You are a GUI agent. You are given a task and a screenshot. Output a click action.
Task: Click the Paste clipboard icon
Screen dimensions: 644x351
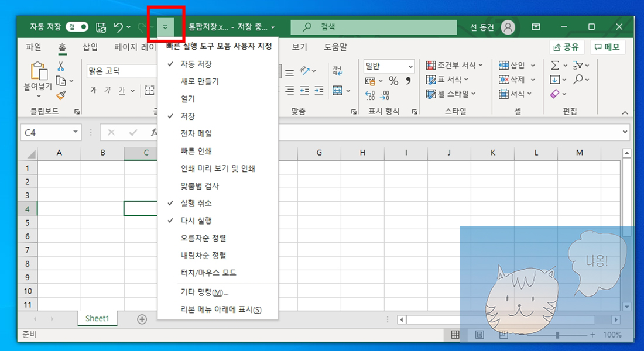click(39, 71)
